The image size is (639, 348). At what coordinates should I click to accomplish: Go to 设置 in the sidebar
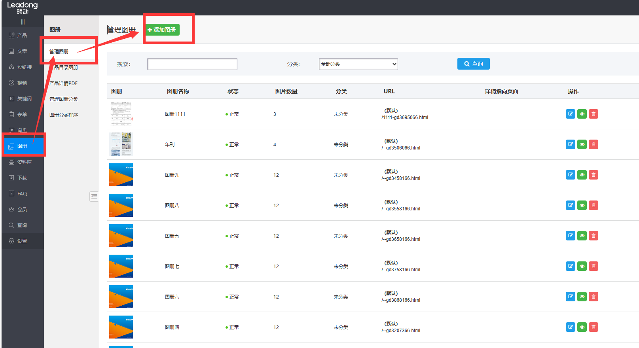pos(22,241)
